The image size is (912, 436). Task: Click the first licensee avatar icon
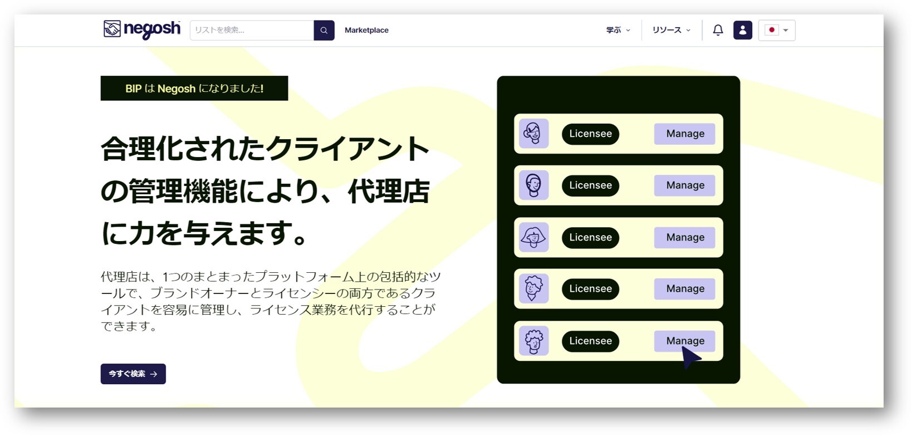pyautogui.click(x=533, y=134)
